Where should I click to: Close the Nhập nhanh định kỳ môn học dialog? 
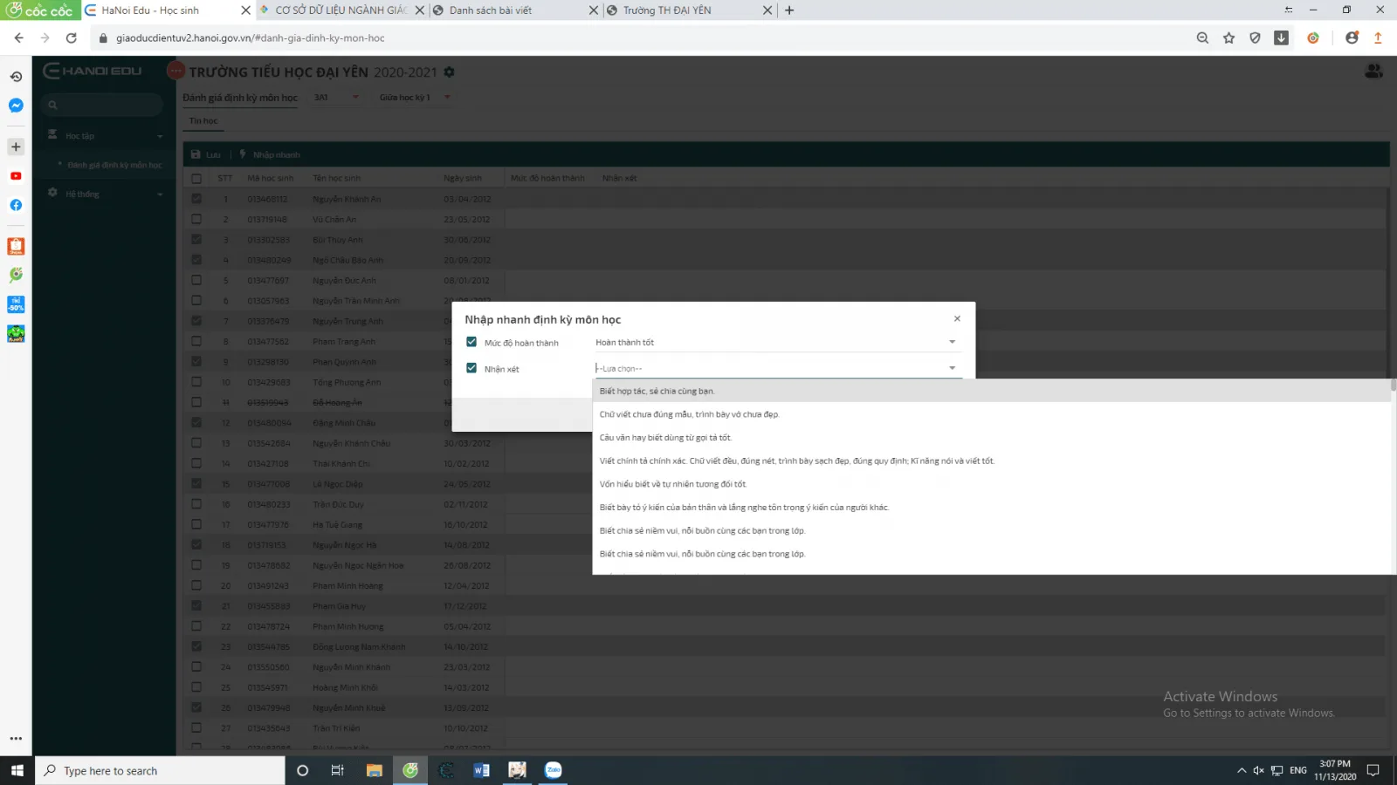click(957, 318)
